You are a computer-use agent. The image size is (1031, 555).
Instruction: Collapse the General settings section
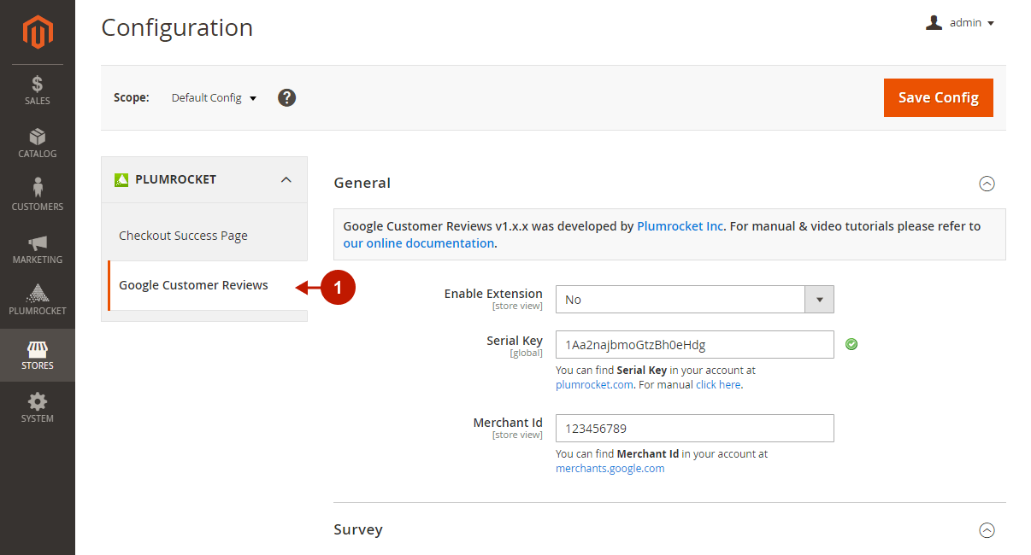click(x=987, y=184)
